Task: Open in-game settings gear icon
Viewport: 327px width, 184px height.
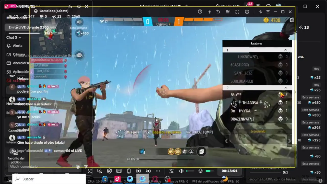Action: (292, 20)
